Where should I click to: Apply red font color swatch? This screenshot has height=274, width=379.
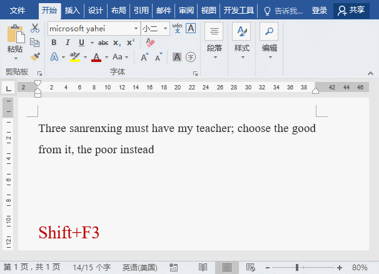coord(96,58)
